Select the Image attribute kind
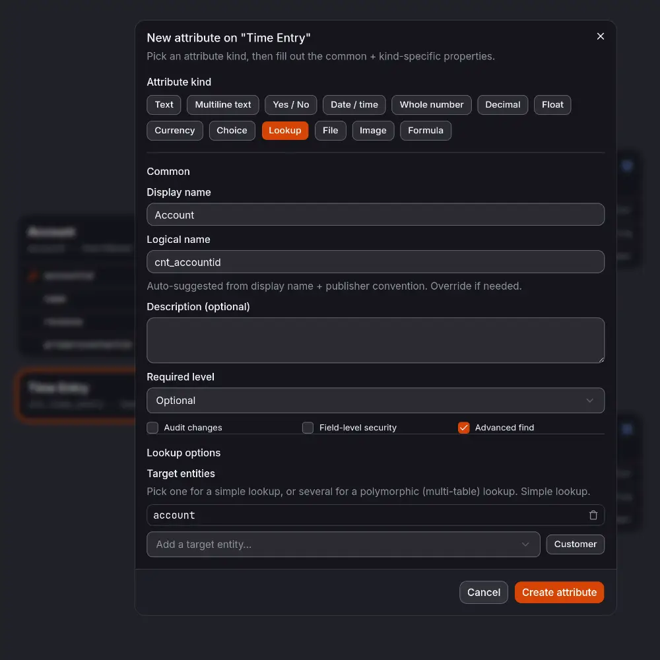Image resolution: width=660 pixels, height=660 pixels. tap(373, 131)
